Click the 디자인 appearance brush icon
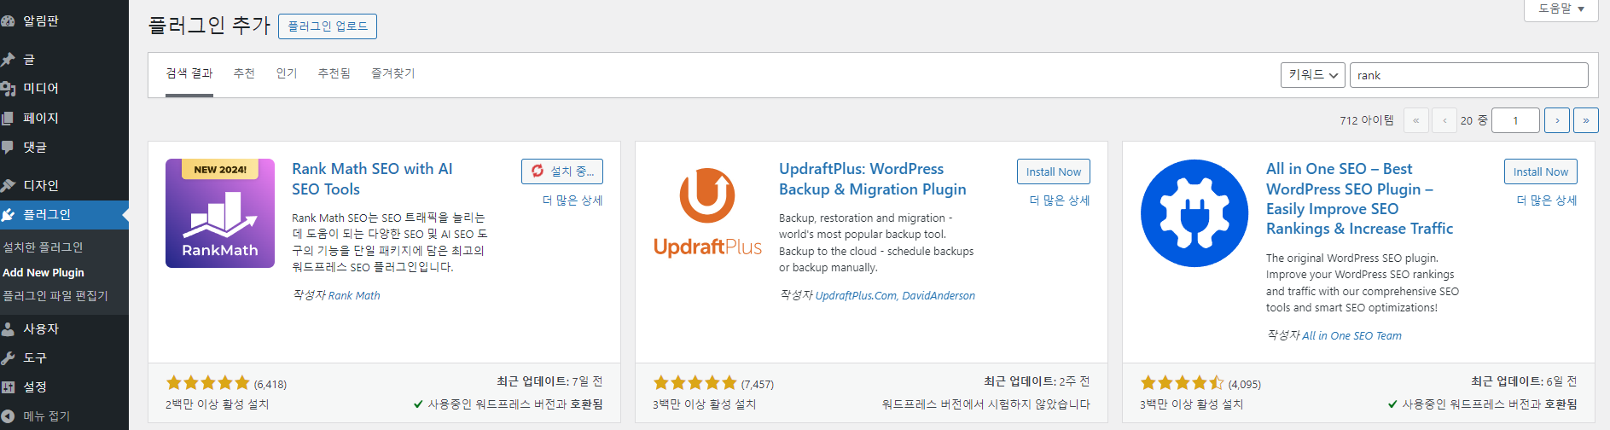This screenshot has width=1610, height=430. pyautogui.click(x=8, y=185)
